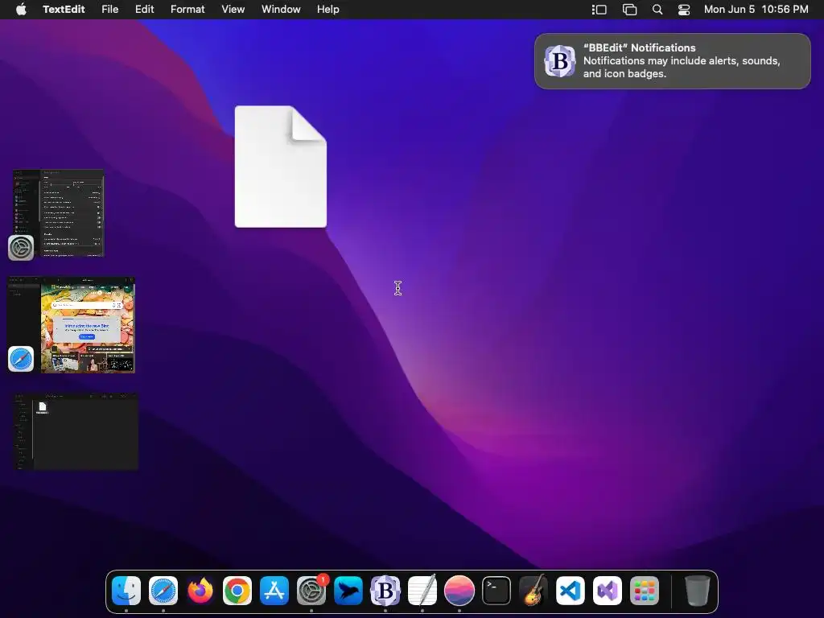Open System Settings from the Dock
The height and width of the screenshot is (618, 824).
click(x=311, y=590)
